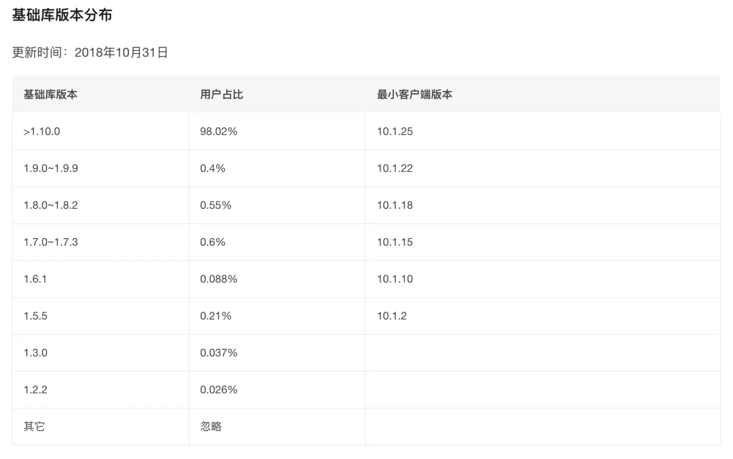The height and width of the screenshot is (459, 733).
Task: Click the 10.1.15 client version cell
Action: point(395,242)
